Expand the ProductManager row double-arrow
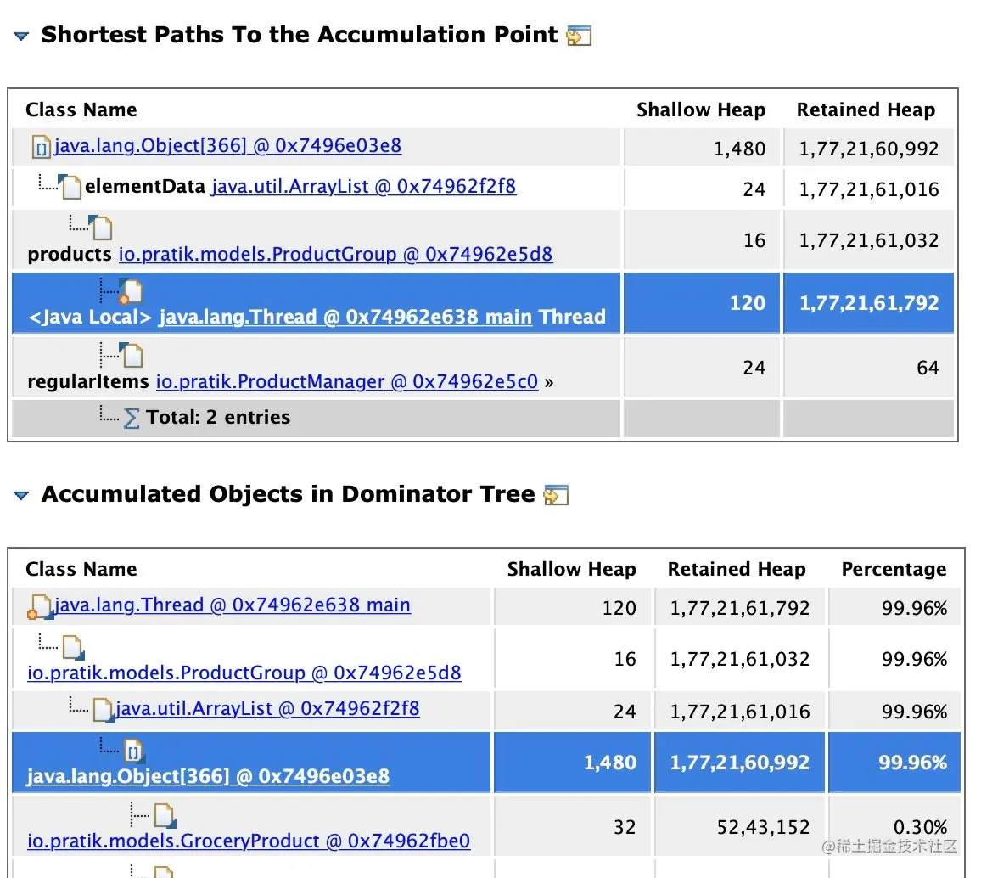Viewport: 981px width, 878px height. (x=548, y=382)
